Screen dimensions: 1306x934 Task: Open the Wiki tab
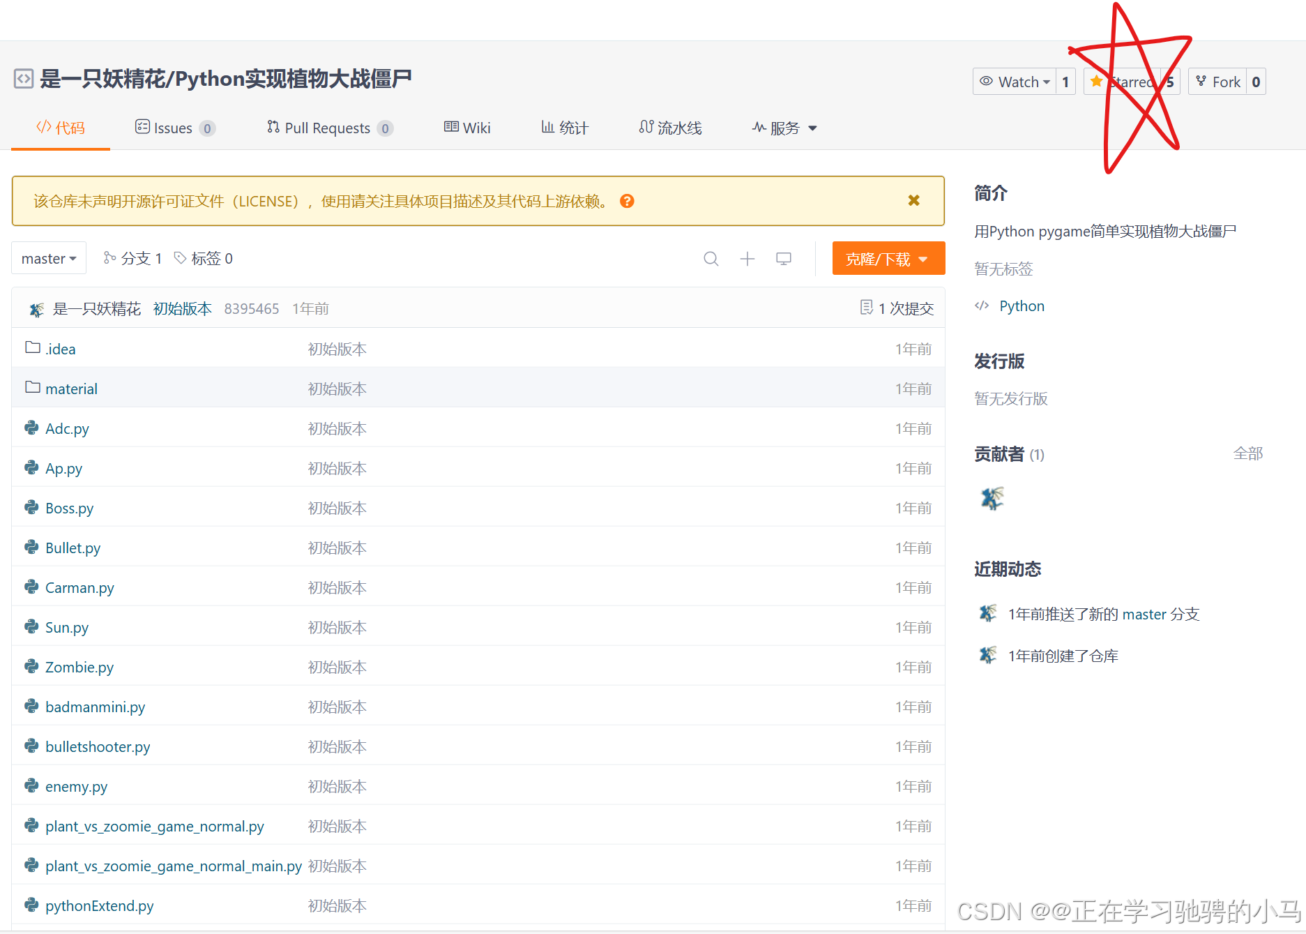pos(467,128)
